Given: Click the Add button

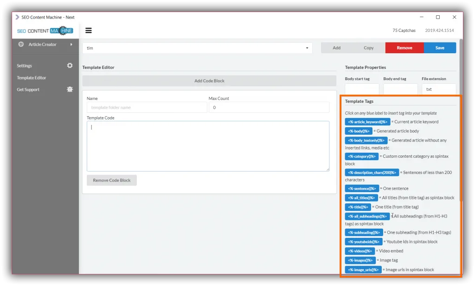Looking at the screenshot, I should pyautogui.click(x=337, y=48).
